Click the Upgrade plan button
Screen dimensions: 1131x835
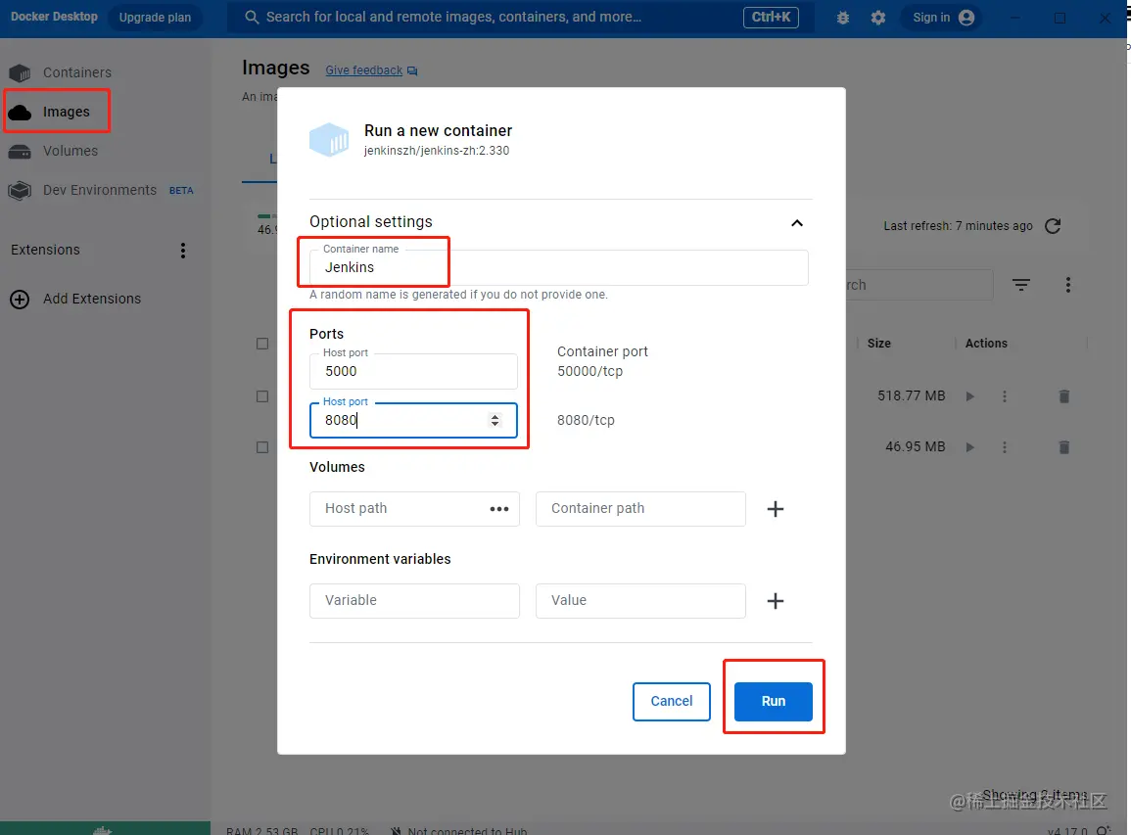(155, 18)
